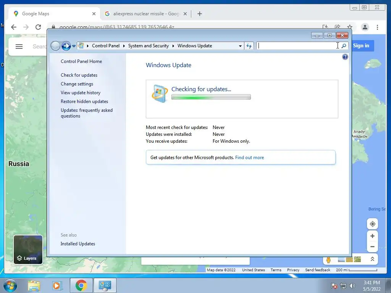Click United States link on map footer
The width and height of the screenshot is (391, 293).
(x=254, y=270)
